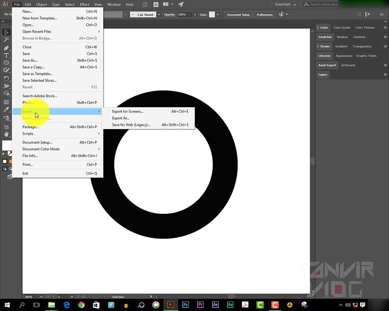Switch to the Appearance tab
389x311 pixels.
(x=344, y=56)
